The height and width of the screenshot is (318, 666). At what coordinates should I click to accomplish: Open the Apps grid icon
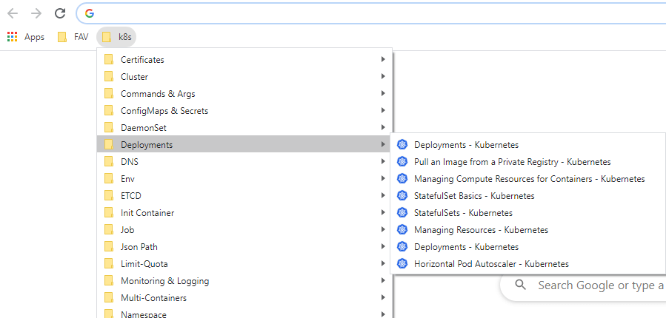click(x=12, y=37)
